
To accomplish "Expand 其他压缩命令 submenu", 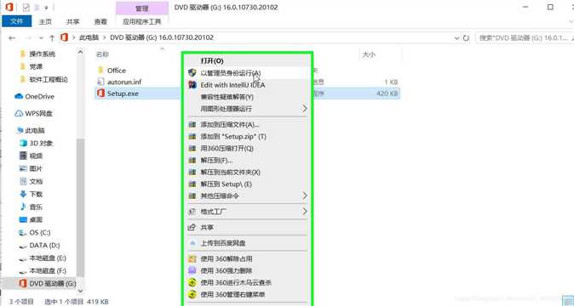I will pos(247,196).
